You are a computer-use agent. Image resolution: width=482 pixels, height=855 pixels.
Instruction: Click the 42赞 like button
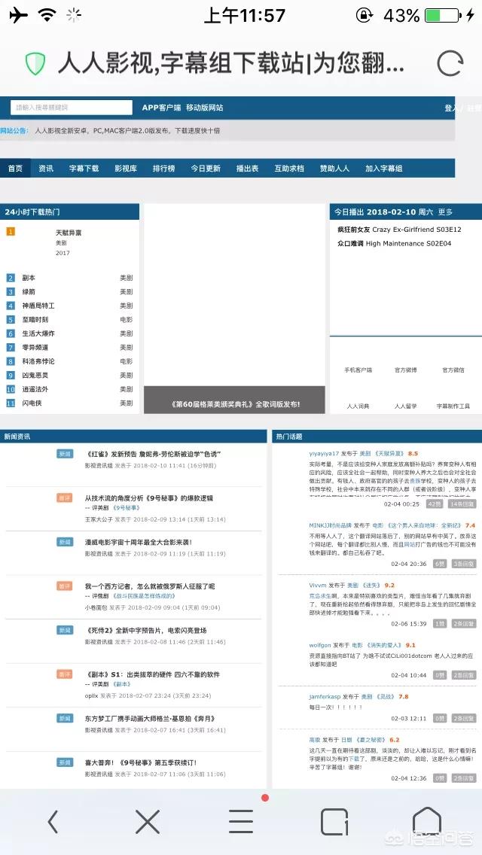tap(435, 504)
